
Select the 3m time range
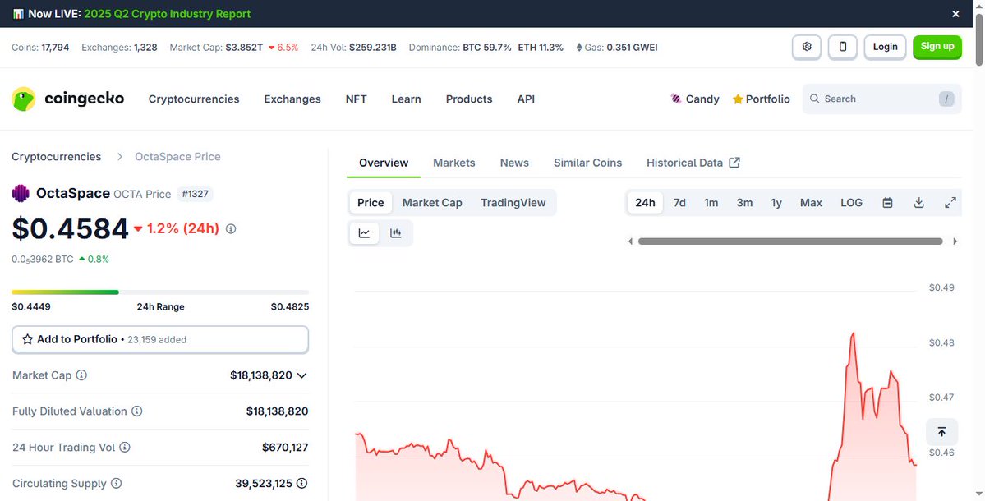pyautogui.click(x=744, y=203)
